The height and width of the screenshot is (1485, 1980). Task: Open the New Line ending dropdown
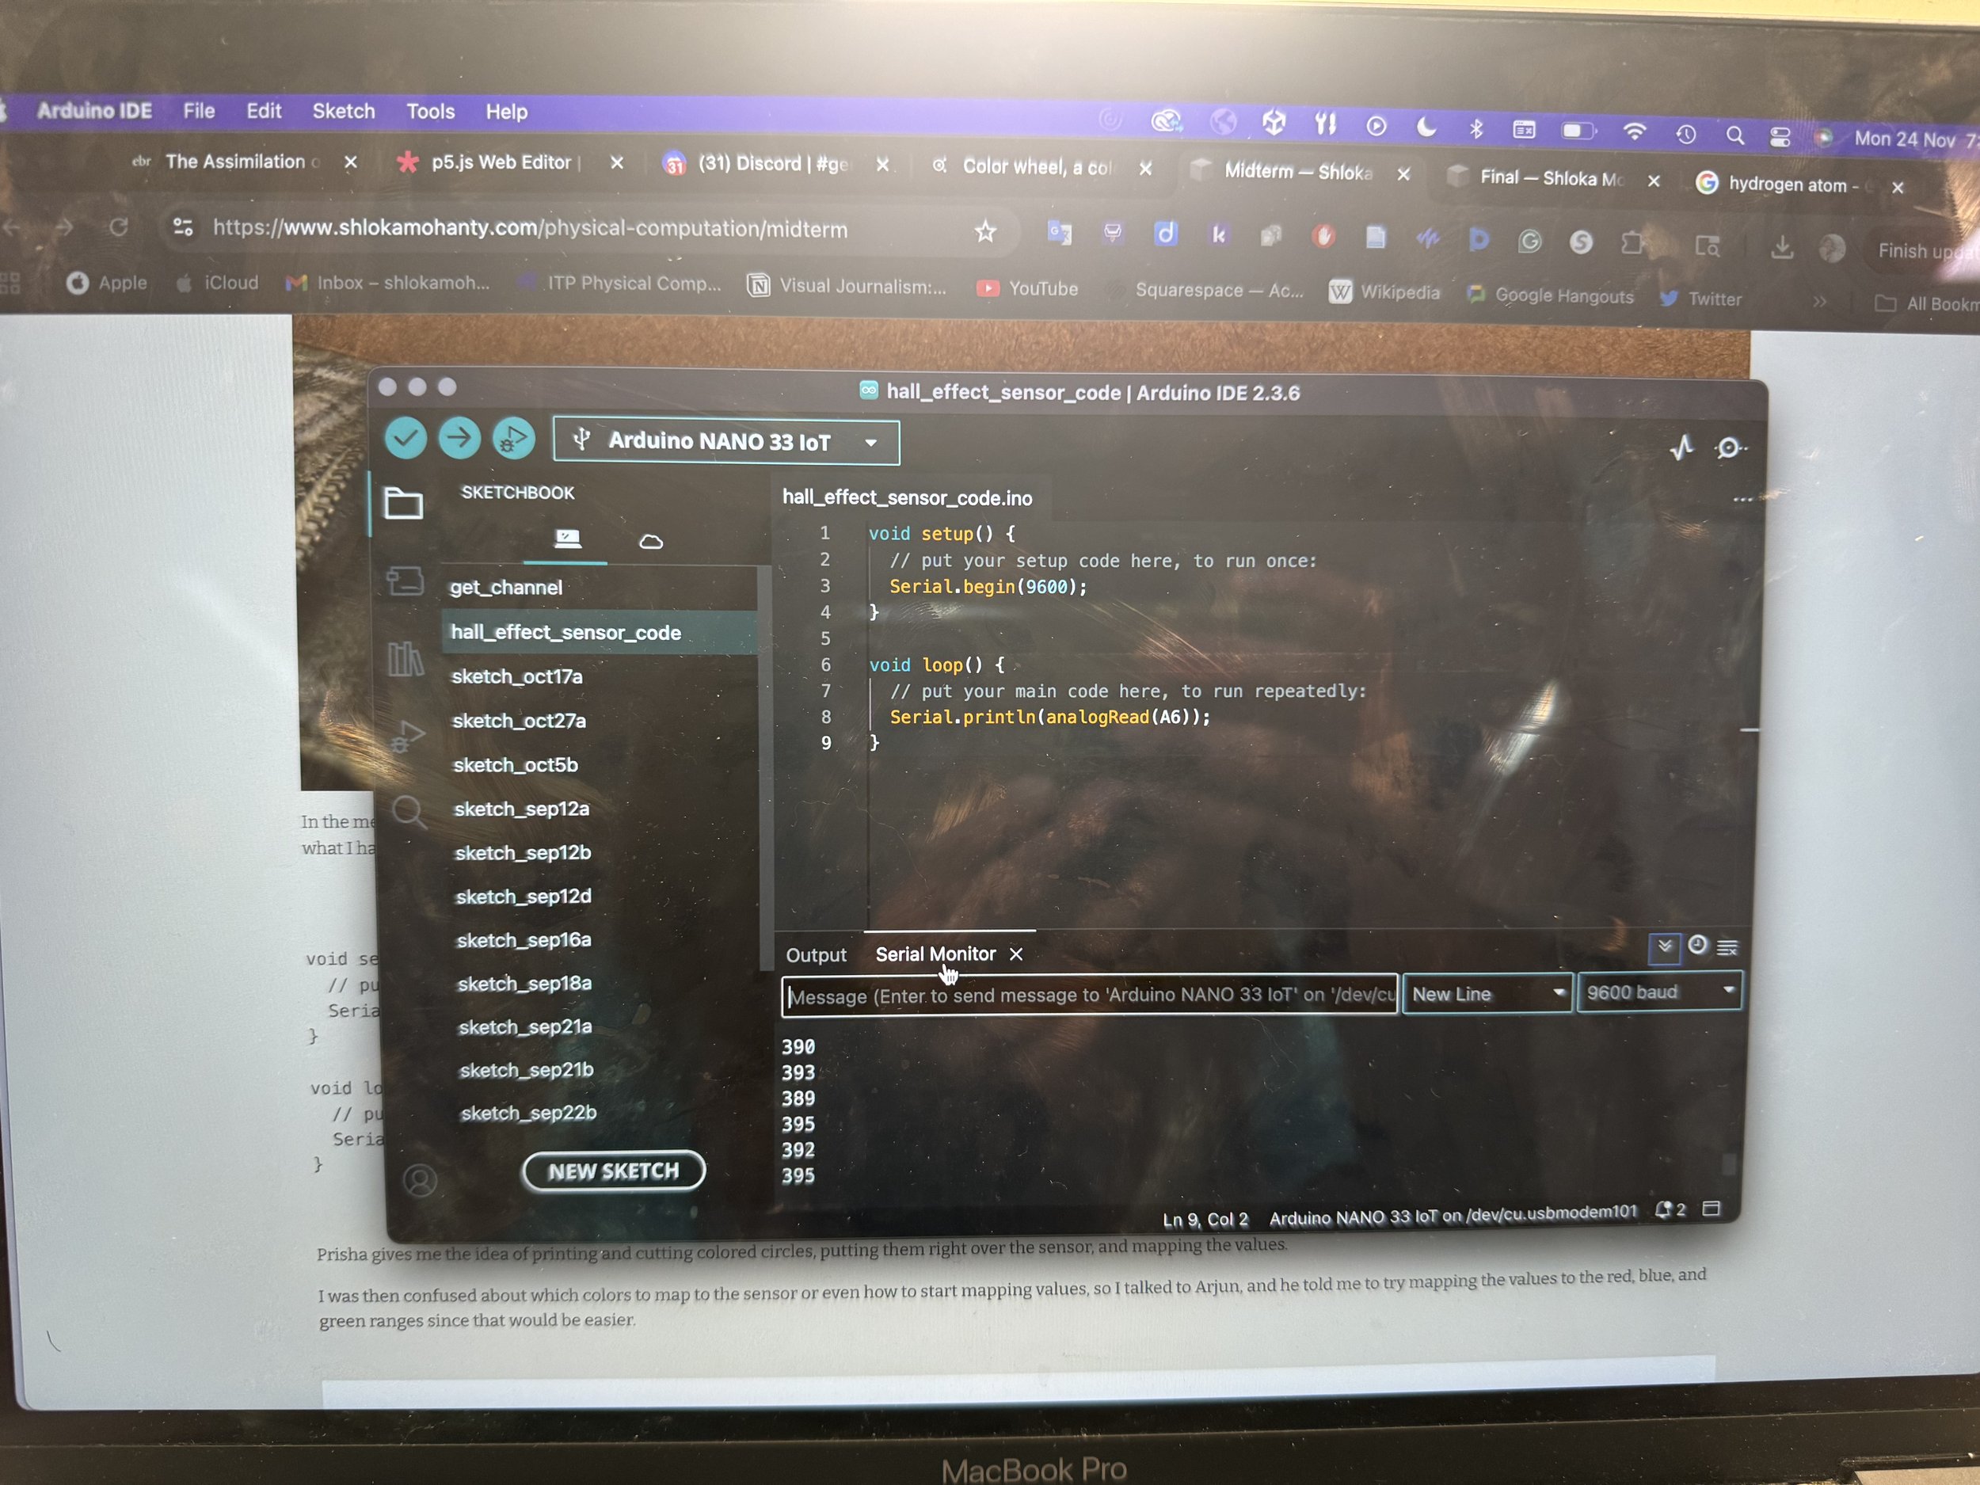point(1486,994)
